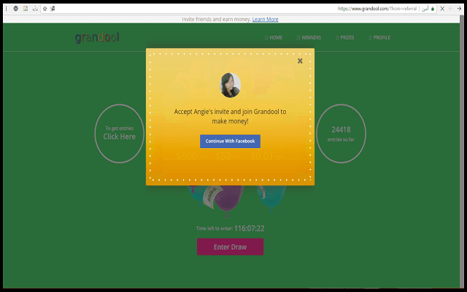
Task: Open the yellow-blue document extension icon
Action: [x=26, y=9]
